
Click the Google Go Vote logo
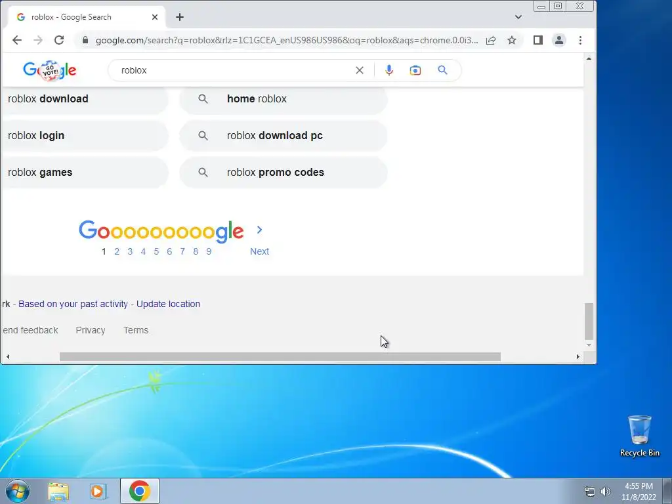tap(50, 70)
